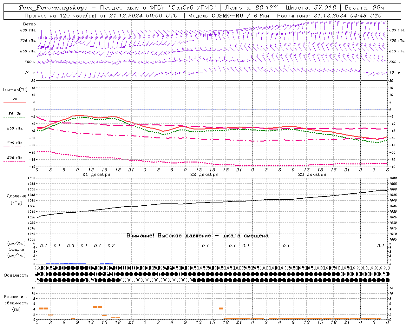Click the orange convective bar near hour 18
Image resolution: width=406 pixels, height=325 pixels.
(x=221, y=308)
